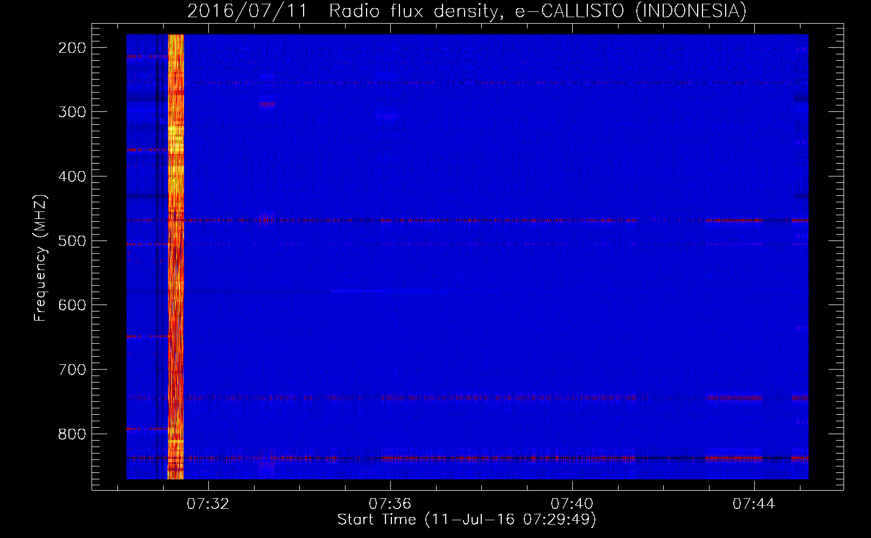The width and height of the screenshot is (871, 538).
Task: Click the 07:44 time tick label
Action: 754,504
